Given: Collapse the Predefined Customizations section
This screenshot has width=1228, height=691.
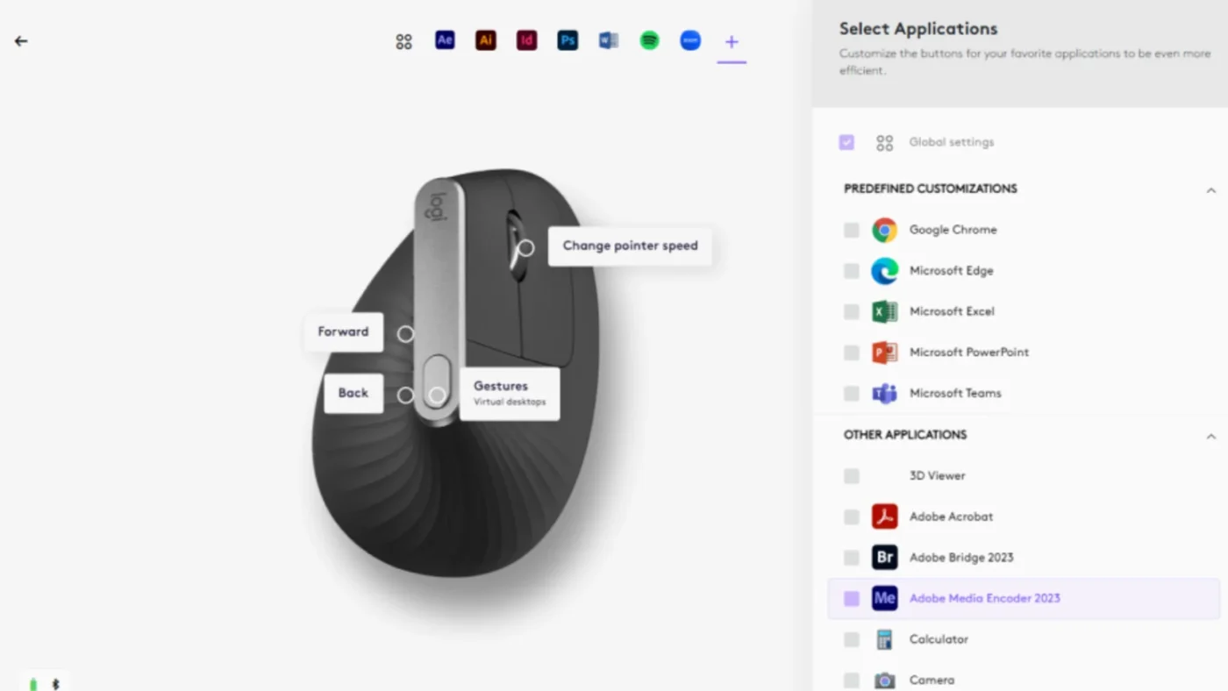Looking at the screenshot, I should point(1210,189).
